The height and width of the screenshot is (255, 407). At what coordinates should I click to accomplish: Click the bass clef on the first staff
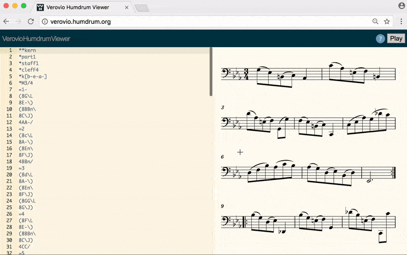(x=226, y=74)
